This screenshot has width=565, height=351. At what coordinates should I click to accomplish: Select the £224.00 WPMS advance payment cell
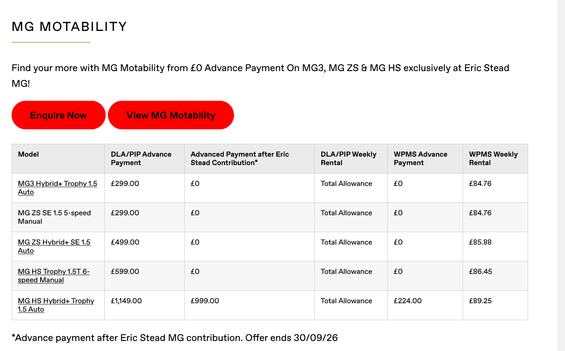pos(425,305)
